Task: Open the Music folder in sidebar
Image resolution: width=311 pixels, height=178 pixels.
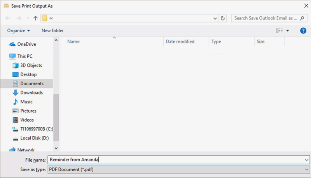Action: tap(26, 102)
